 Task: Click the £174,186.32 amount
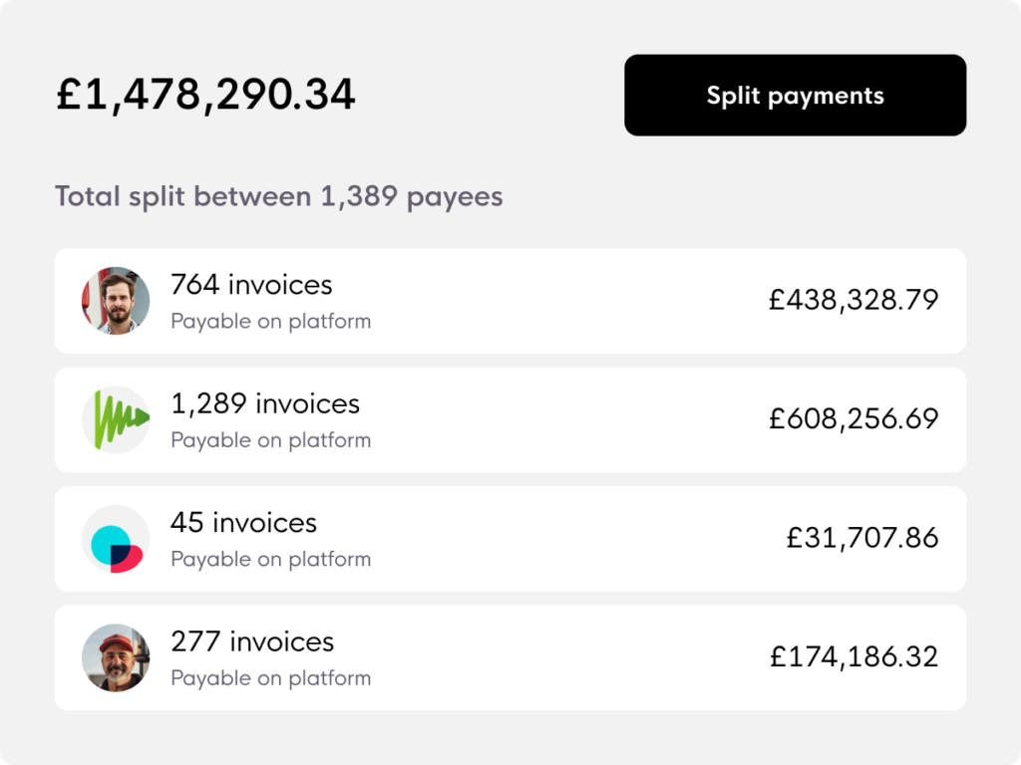[853, 657]
